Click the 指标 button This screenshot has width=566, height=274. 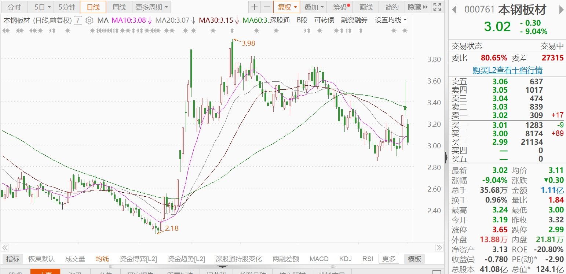[13, 259]
